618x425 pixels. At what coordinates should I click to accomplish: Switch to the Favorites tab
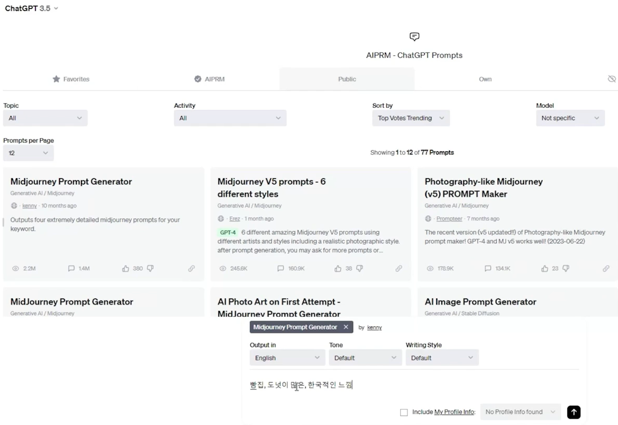click(71, 79)
